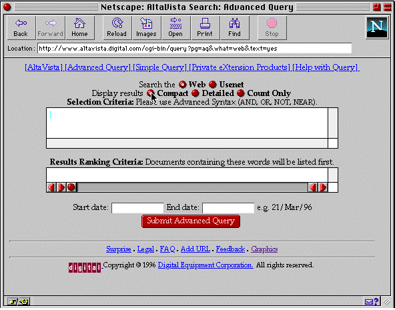Click the Netscape N logo
Image resolution: width=395 pixels, height=310 pixels.
click(377, 28)
